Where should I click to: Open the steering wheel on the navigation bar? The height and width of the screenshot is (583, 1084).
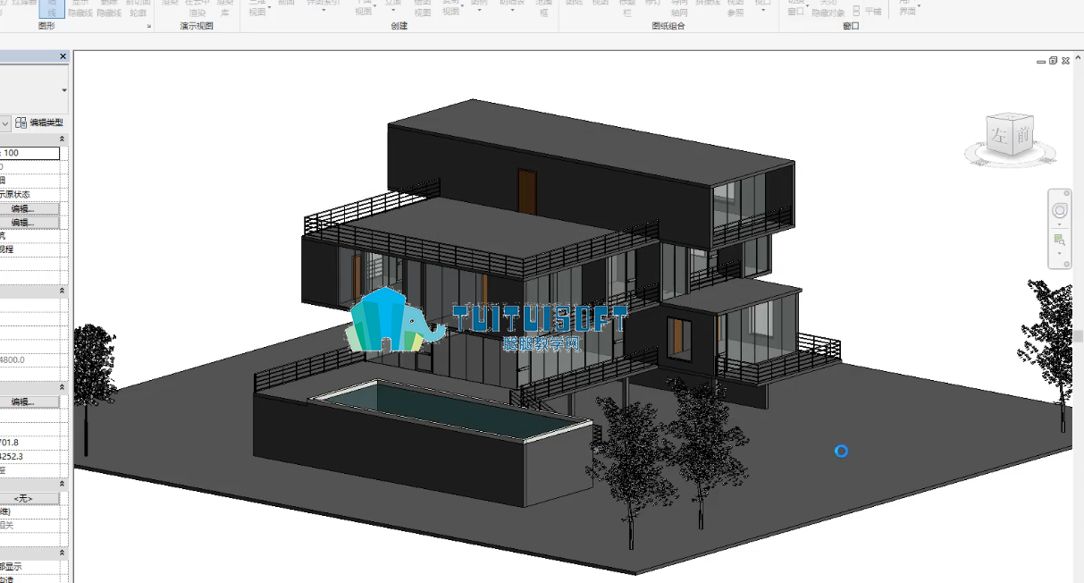1060,211
